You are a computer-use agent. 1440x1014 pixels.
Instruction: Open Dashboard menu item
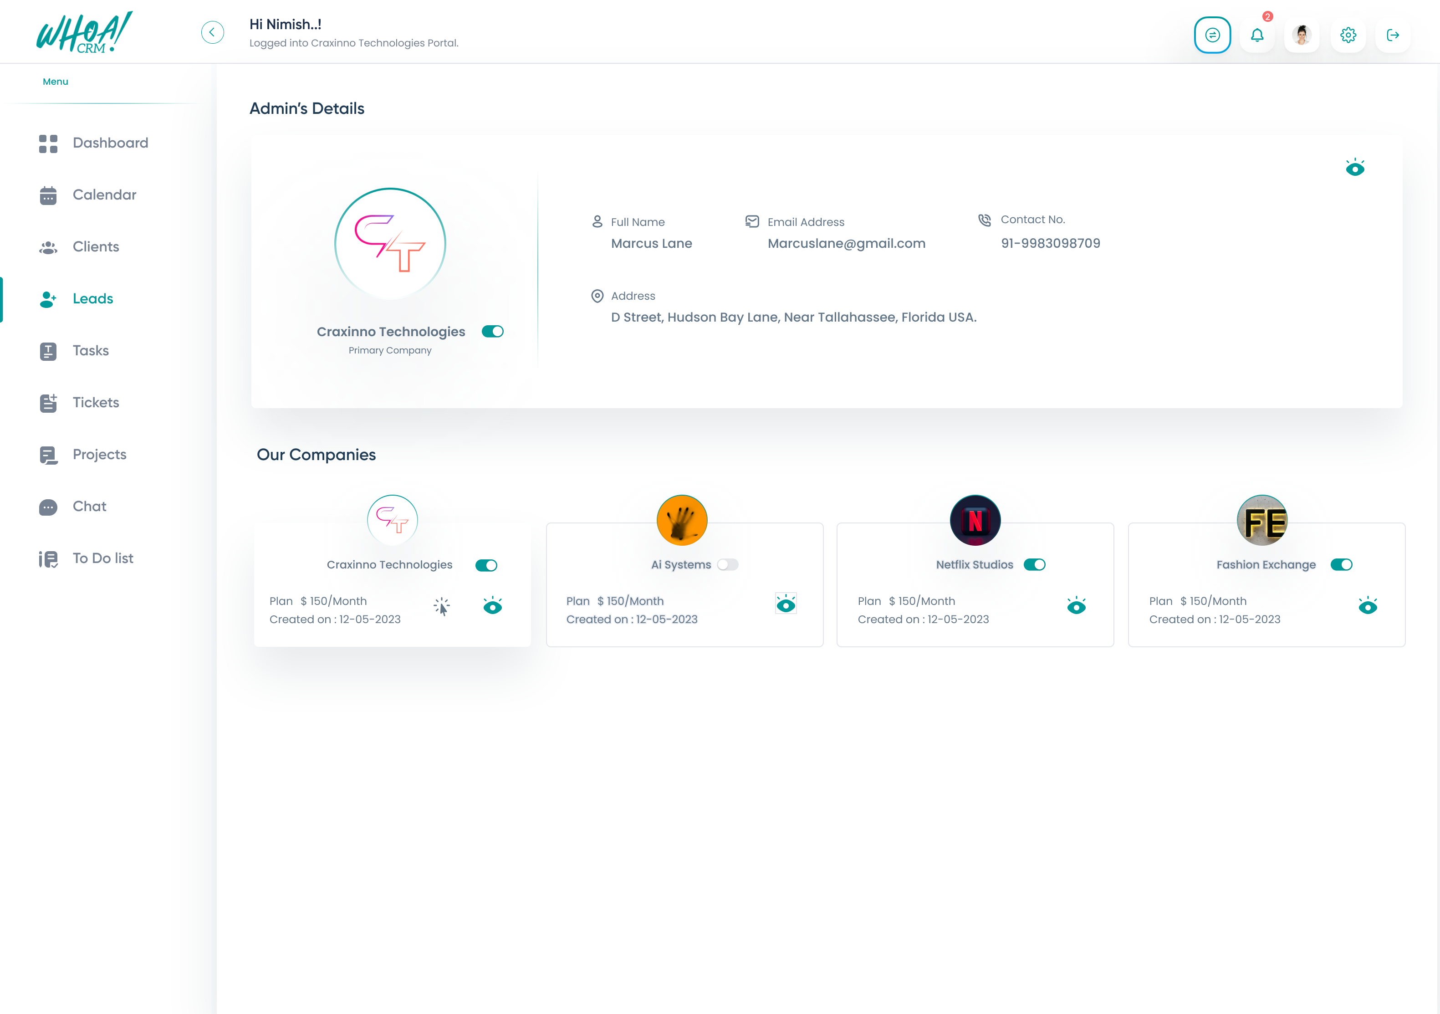click(110, 143)
